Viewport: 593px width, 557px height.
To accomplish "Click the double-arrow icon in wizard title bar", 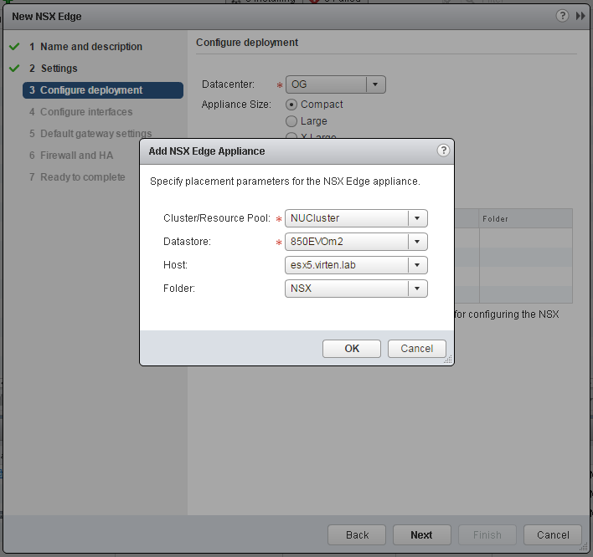I will point(580,16).
